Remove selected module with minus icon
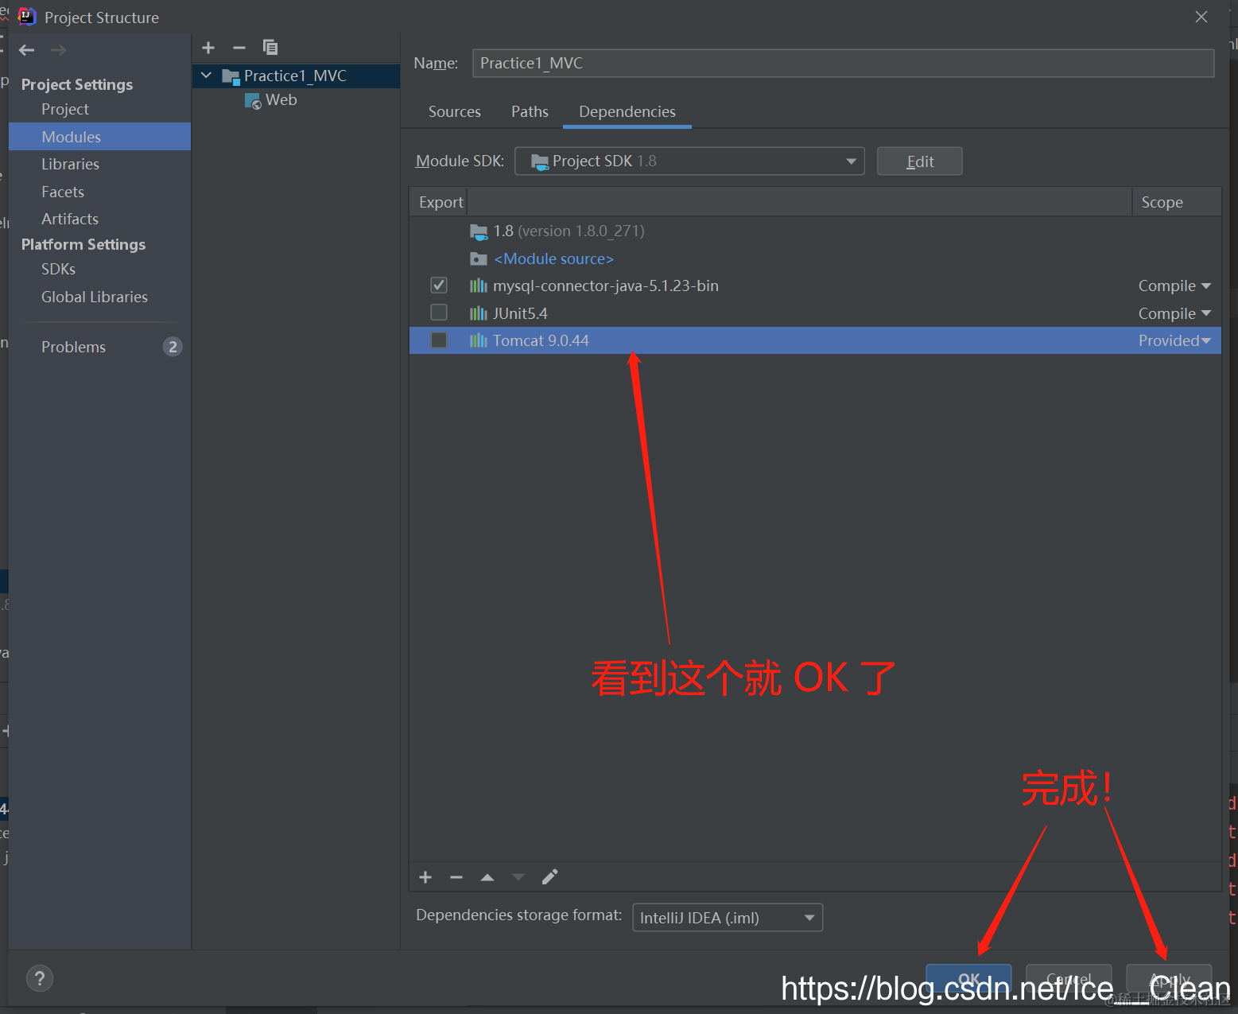 pos(239,48)
